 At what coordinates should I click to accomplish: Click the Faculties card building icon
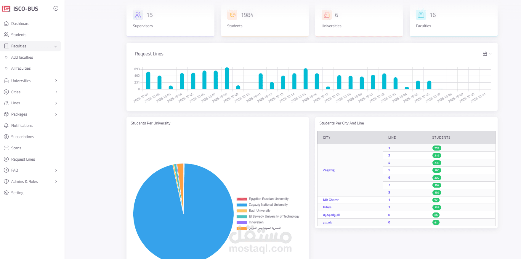(421, 15)
